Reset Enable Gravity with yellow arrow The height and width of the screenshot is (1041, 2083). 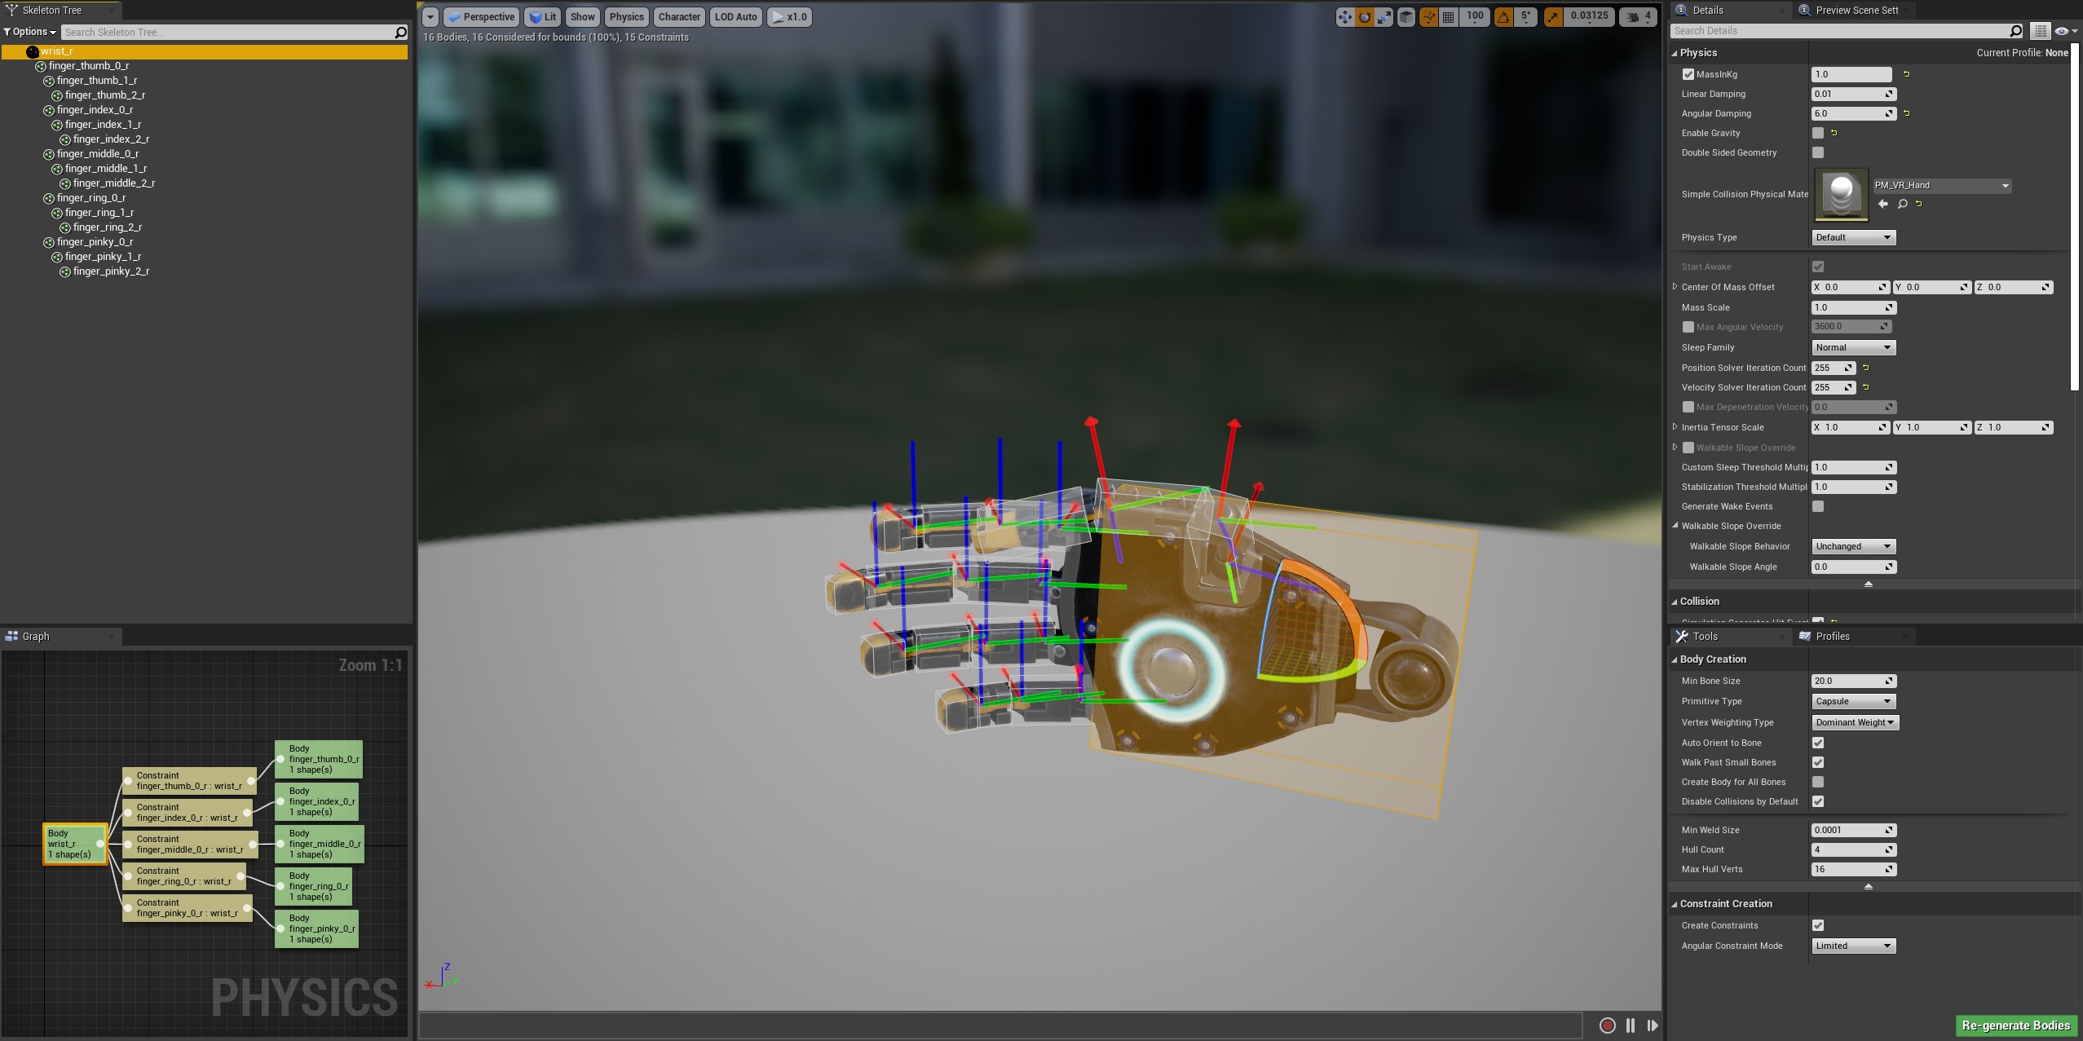1834,133
